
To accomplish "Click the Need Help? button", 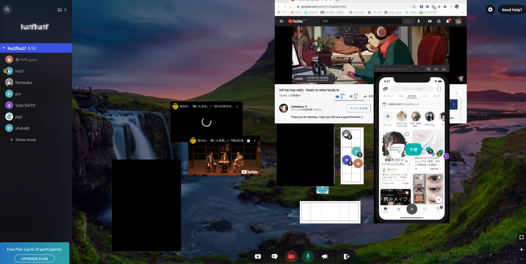I will tap(512, 9).
